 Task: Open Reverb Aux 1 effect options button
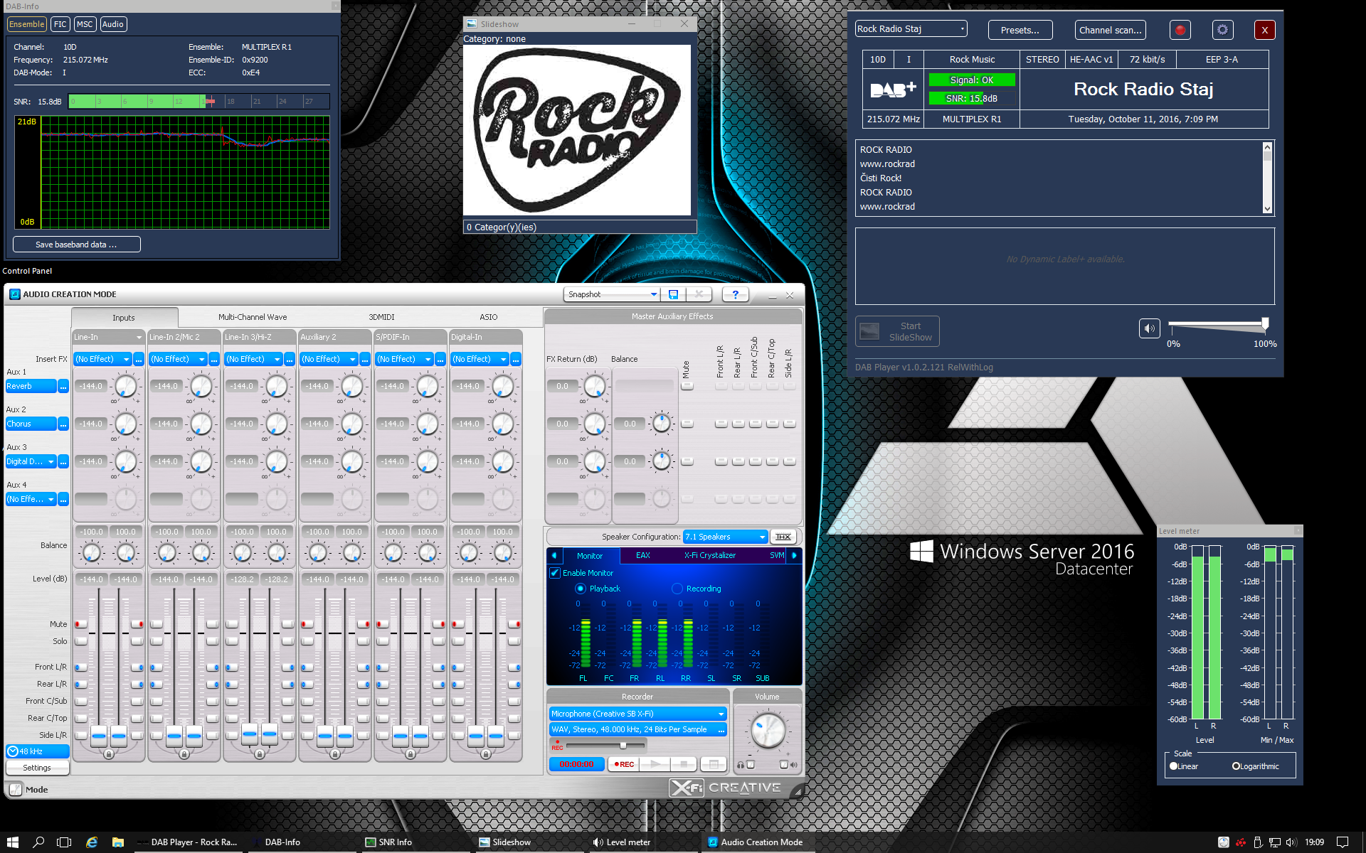(x=63, y=386)
